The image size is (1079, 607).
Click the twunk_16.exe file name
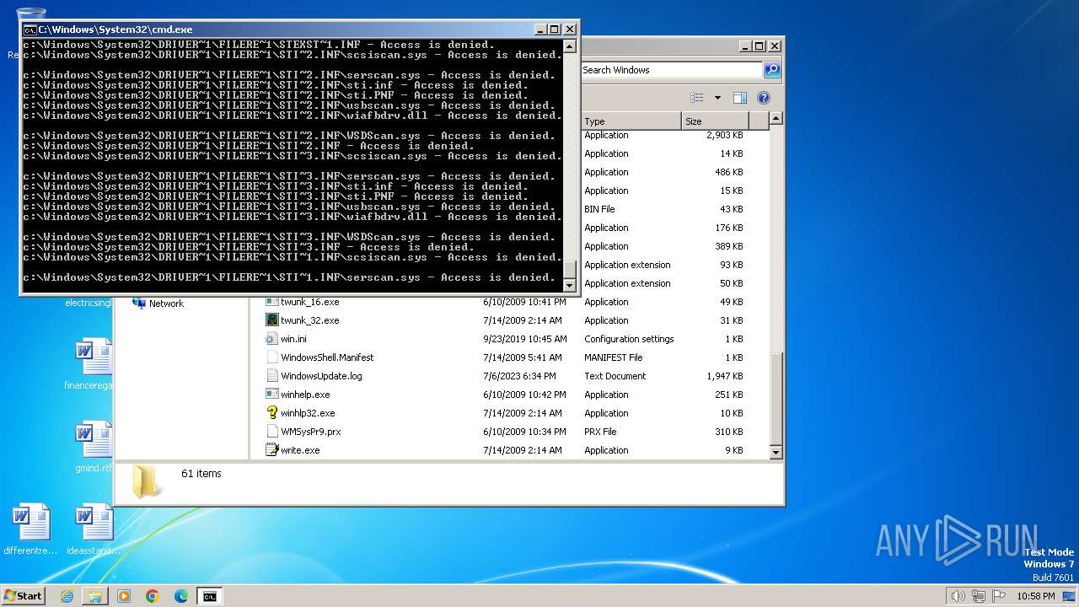pos(309,302)
